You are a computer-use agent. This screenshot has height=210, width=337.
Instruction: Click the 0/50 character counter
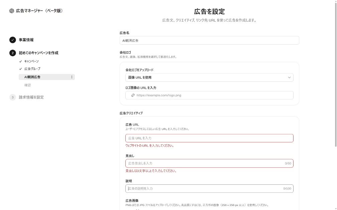coord(288,163)
